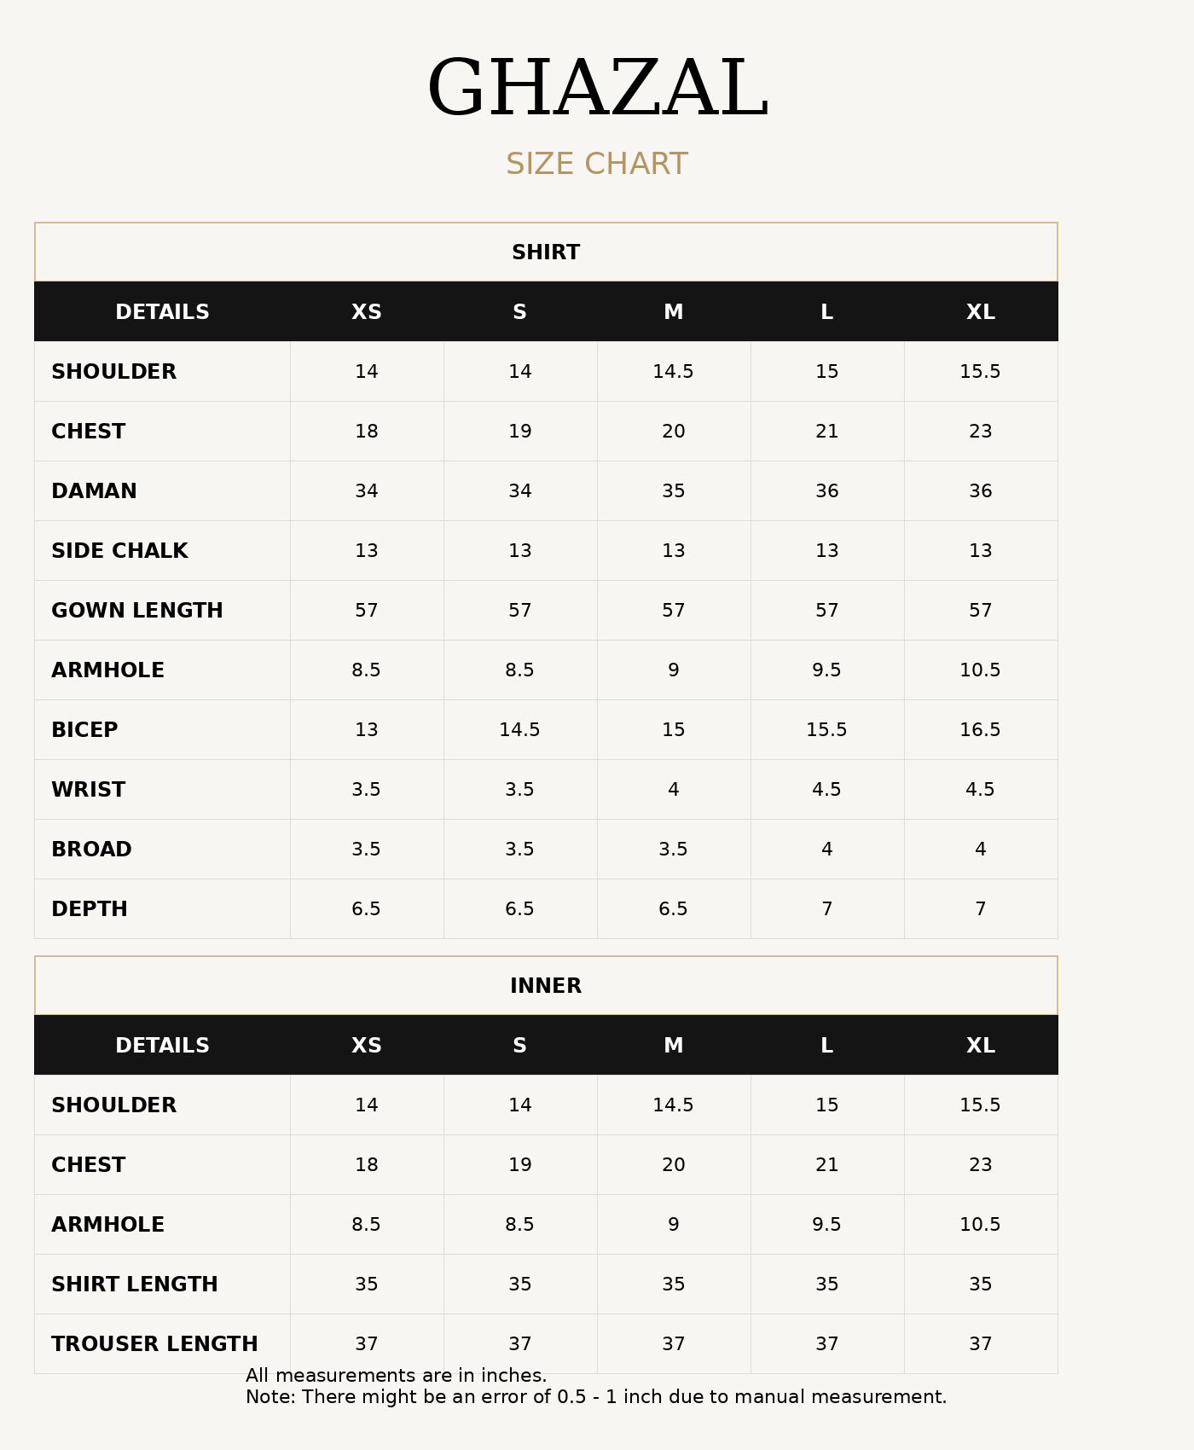Click XS column header in SHIRT table

tap(367, 312)
